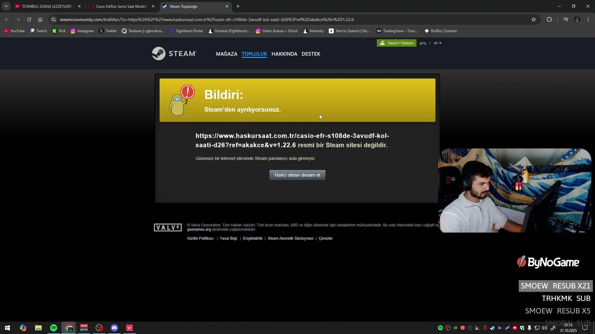Open the tab search dropdown arrow
The width and height of the screenshot is (595, 334).
pyautogui.click(x=6, y=6)
